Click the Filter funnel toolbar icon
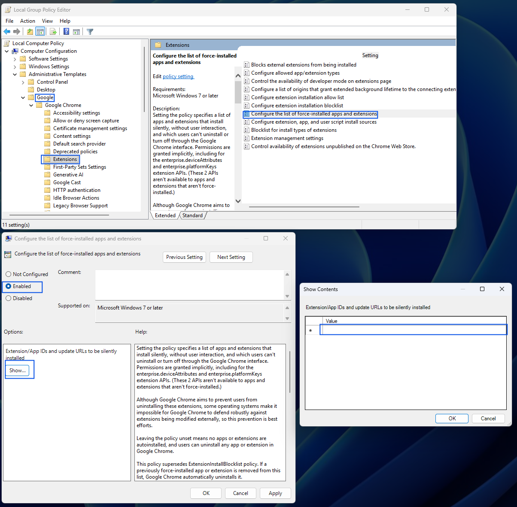The width and height of the screenshot is (517, 507). [x=90, y=31]
